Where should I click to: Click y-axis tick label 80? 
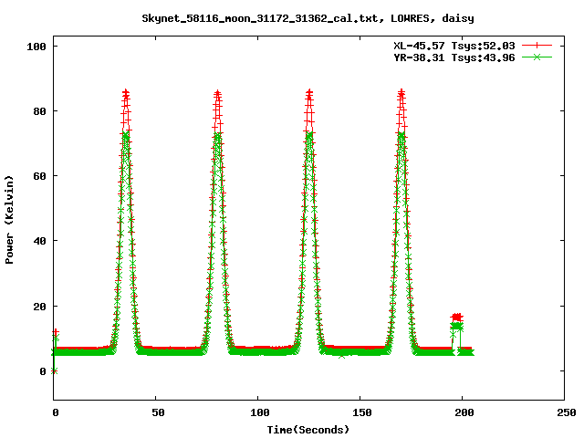(x=39, y=111)
